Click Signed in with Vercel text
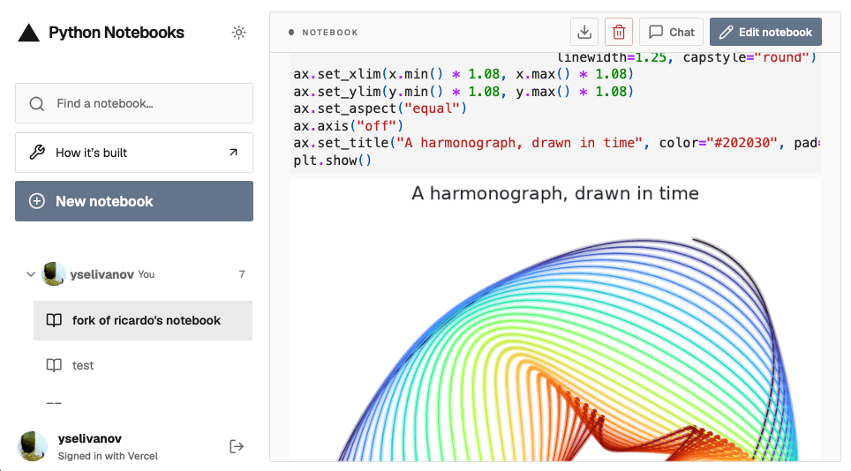 click(x=108, y=456)
